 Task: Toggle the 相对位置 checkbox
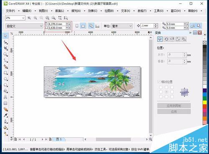pyautogui.click(x=159, y=82)
